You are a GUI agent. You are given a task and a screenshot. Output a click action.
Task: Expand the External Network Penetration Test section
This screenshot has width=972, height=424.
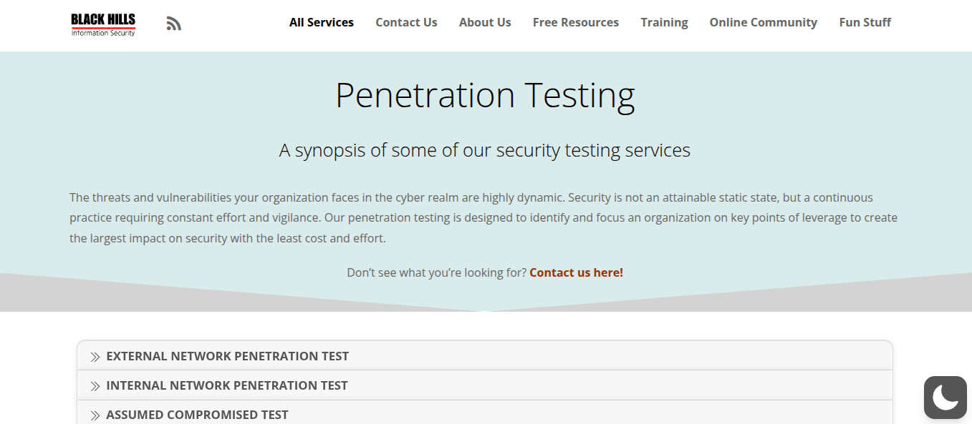click(x=485, y=355)
